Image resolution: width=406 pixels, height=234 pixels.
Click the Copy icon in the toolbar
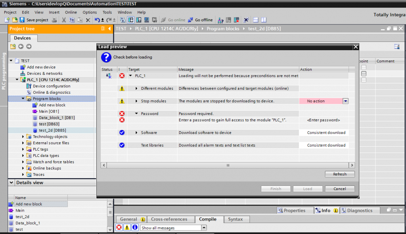tap(72, 20)
